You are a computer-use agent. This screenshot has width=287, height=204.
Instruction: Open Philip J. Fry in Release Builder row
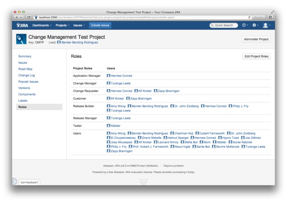coord(240,106)
